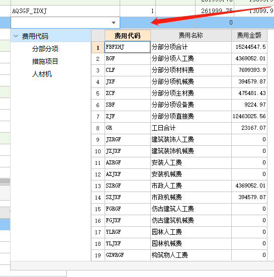Open the fee code combo box dropdown arrow

coord(114,23)
